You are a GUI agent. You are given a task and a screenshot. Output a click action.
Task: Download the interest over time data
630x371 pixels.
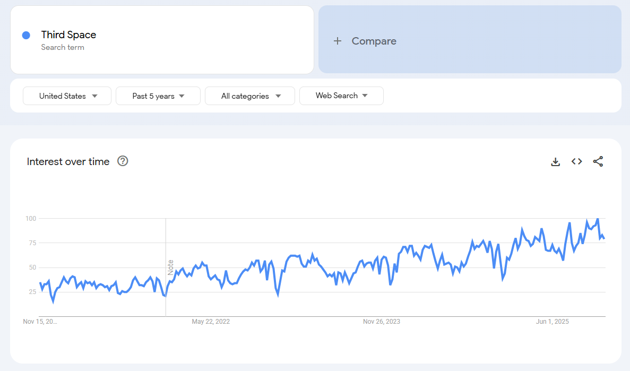coord(555,161)
